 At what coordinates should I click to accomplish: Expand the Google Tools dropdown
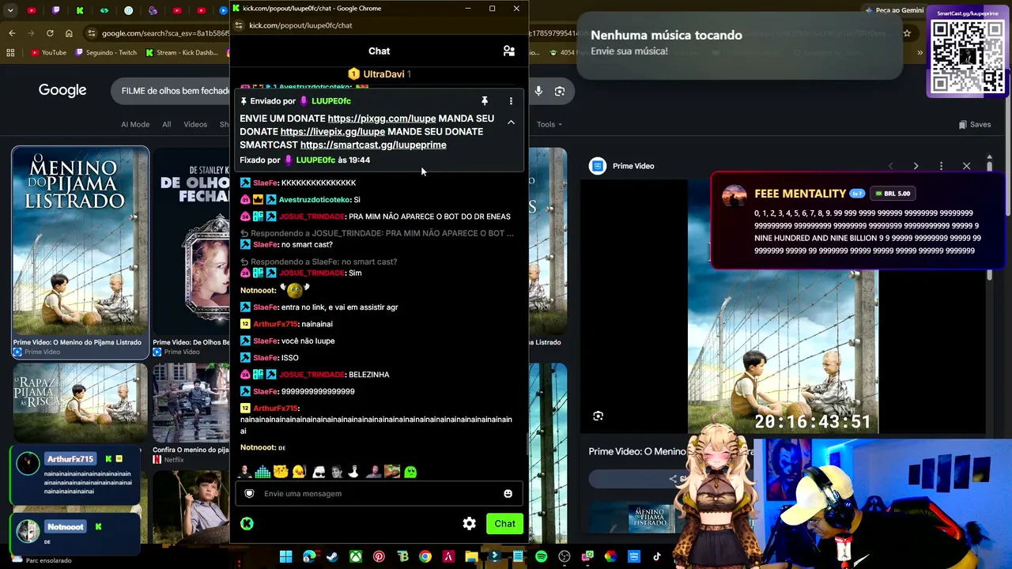pos(549,124)
